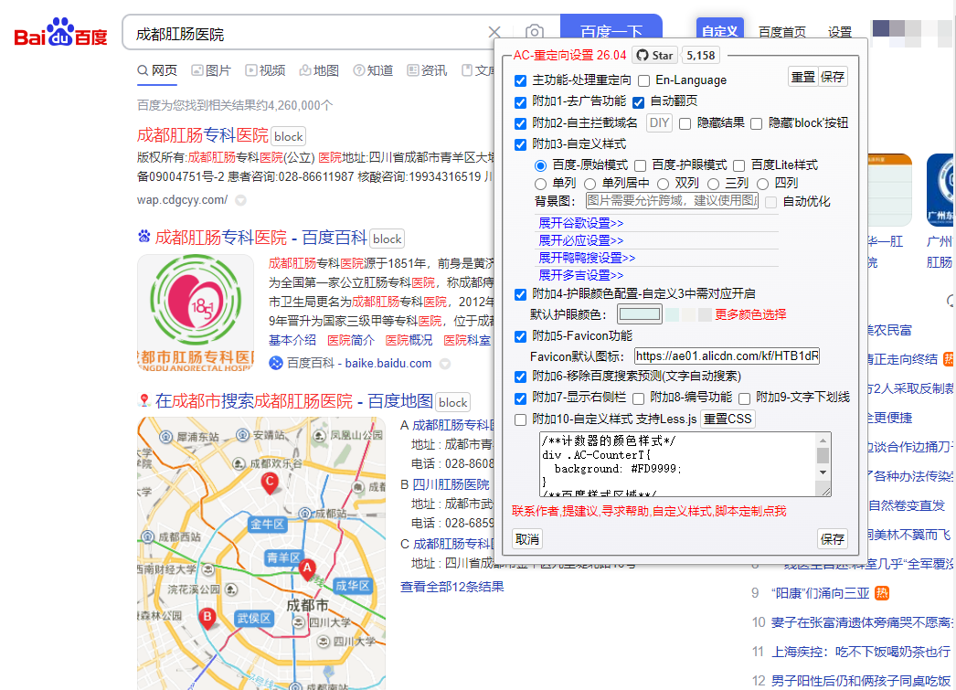Screen dimensions: 956x690
Task: Switch to 地图 search tab
Action: 319,70
